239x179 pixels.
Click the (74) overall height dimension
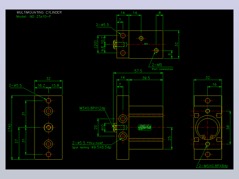coord(10,128)
